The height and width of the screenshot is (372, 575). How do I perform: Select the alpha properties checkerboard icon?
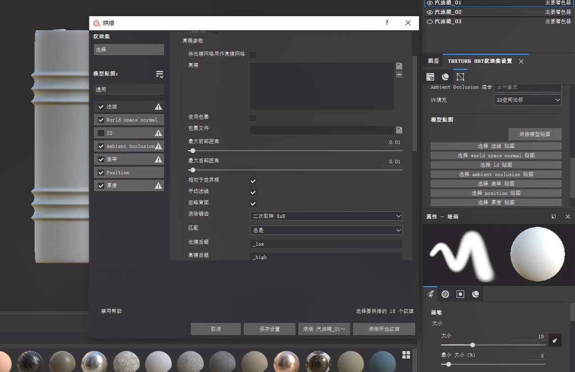pos(445,294)
